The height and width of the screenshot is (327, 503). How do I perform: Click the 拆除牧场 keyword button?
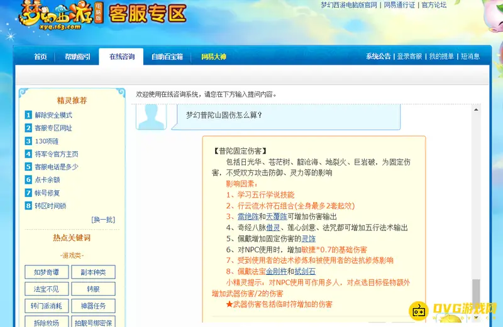click(47, 322)
